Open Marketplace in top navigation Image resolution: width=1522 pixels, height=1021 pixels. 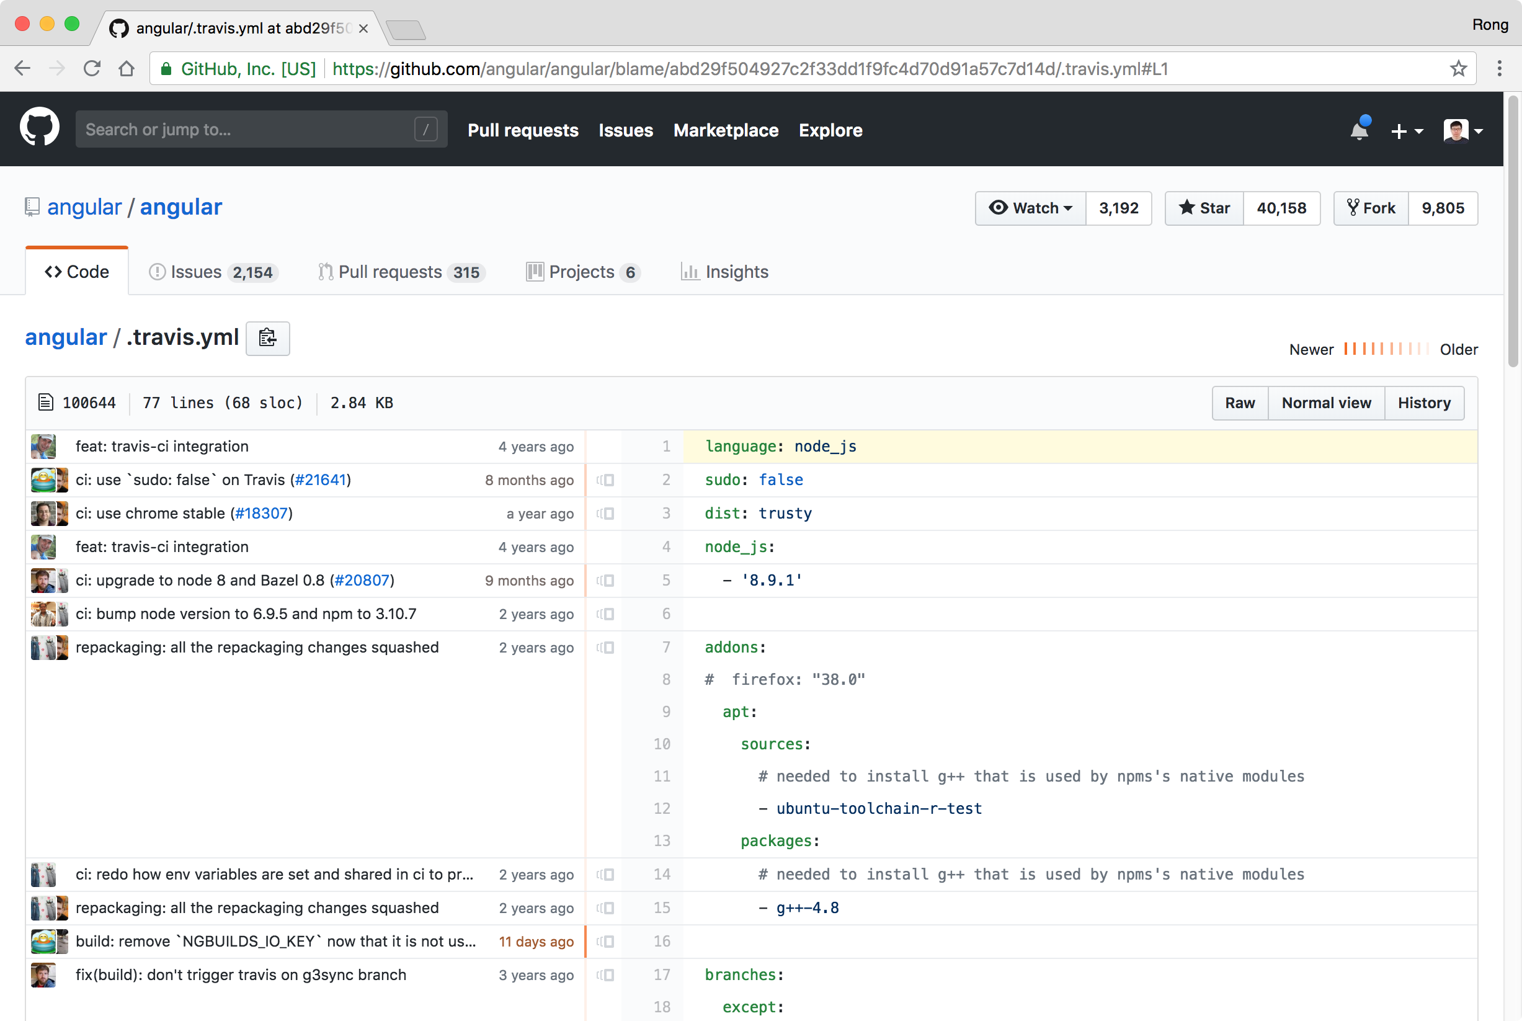pos(725,130)
